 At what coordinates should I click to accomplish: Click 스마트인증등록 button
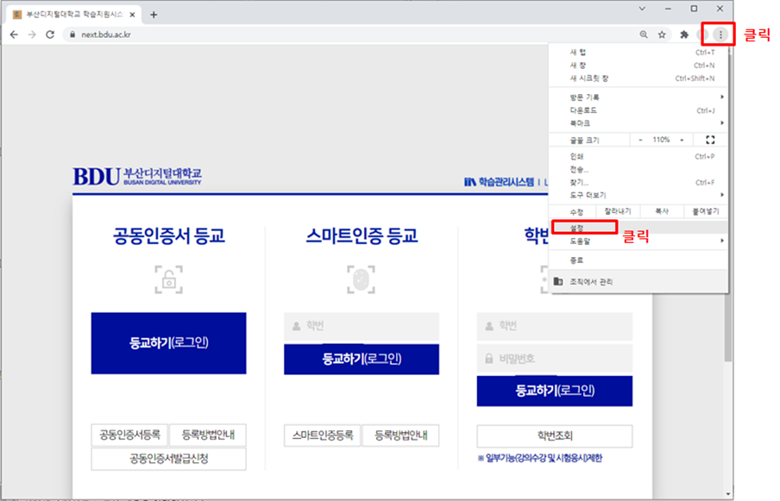point(323,435)
